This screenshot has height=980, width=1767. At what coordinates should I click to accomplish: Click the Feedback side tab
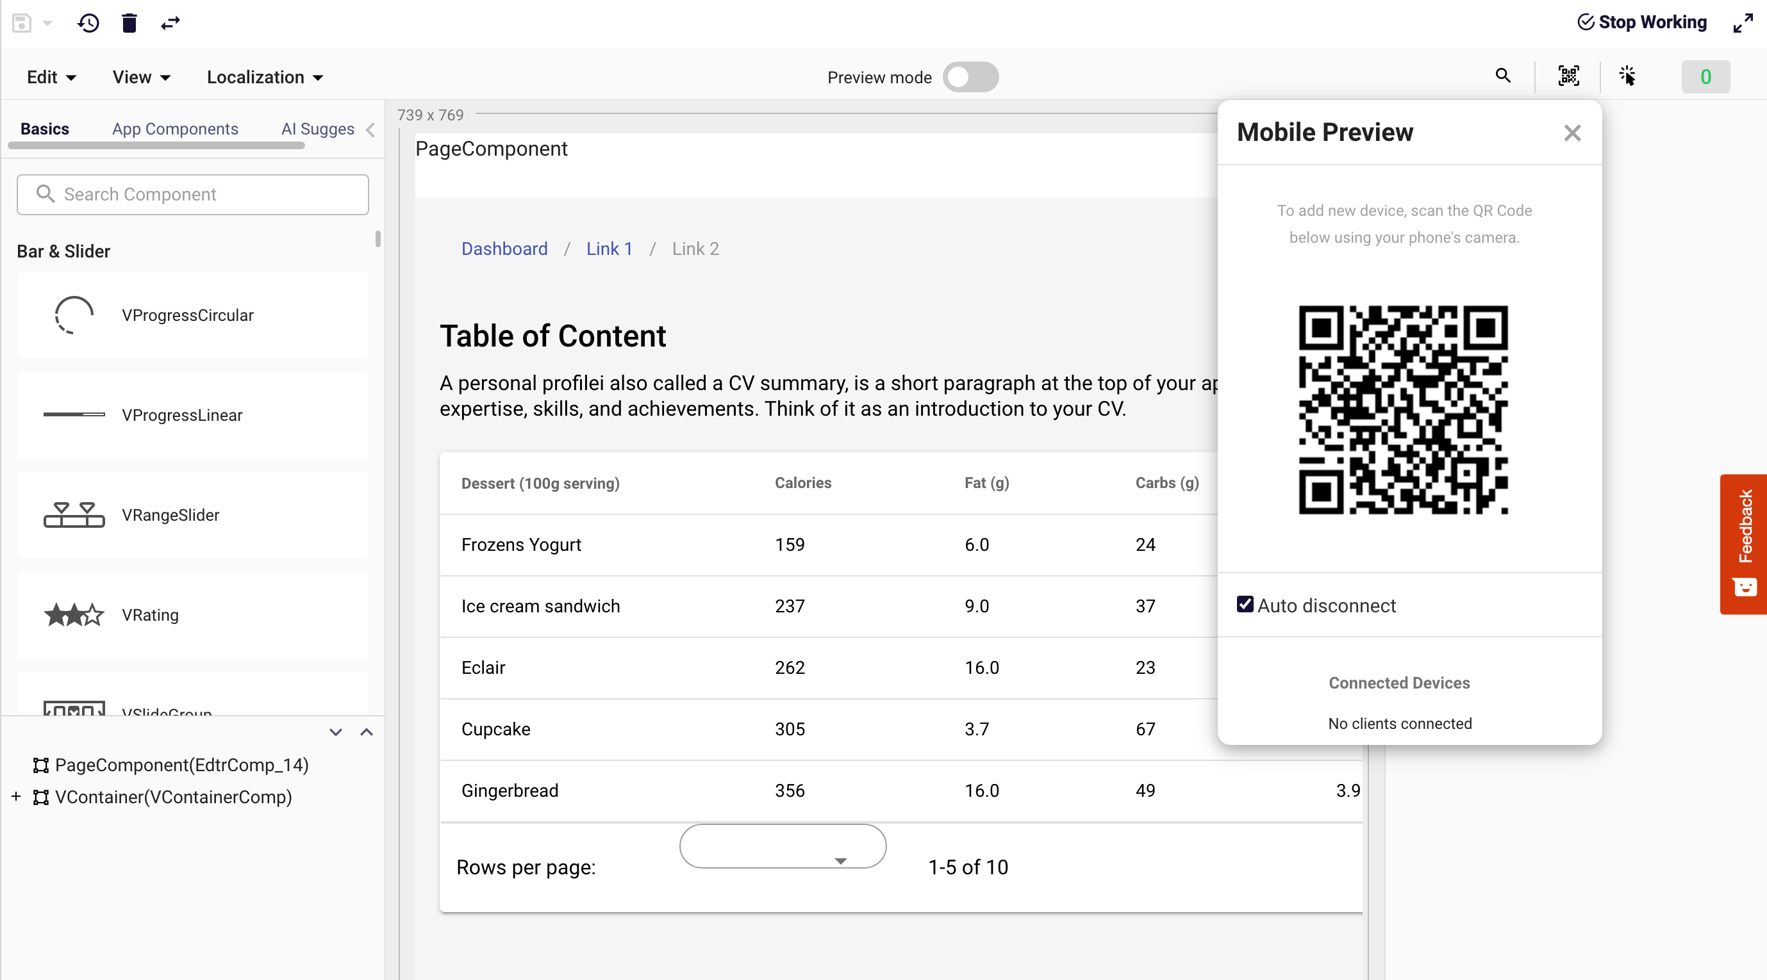click(1744, 543)
